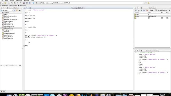The width and height of the screenshot is (171, 96).
Task: Select file cubic.m
Action: pyautogui.click(x=7, y=18)
